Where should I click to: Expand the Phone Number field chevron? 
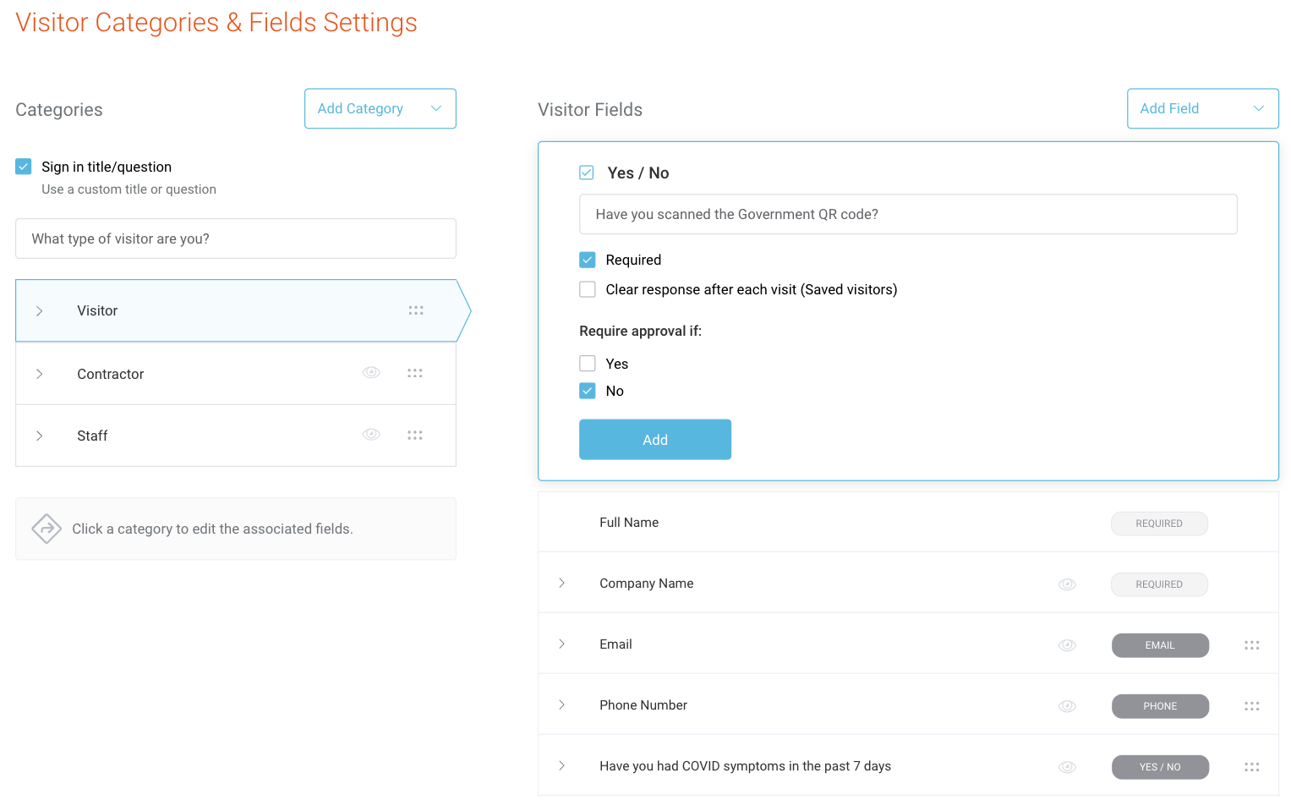coord(561,705)
